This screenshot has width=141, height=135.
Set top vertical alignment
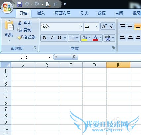click(x=123, y=26)
